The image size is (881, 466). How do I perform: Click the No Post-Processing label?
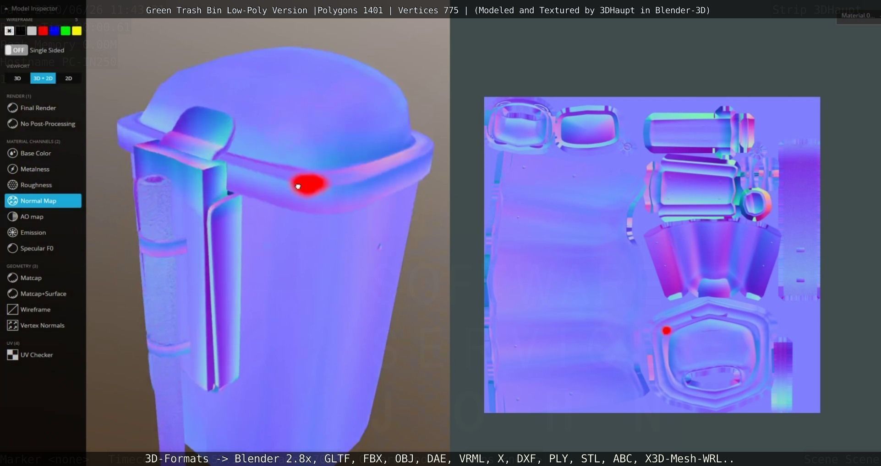[x=48, y=124]
